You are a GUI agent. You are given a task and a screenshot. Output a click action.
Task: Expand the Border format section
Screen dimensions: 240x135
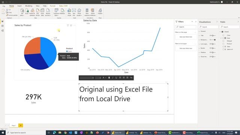click(x=199, y=48)
